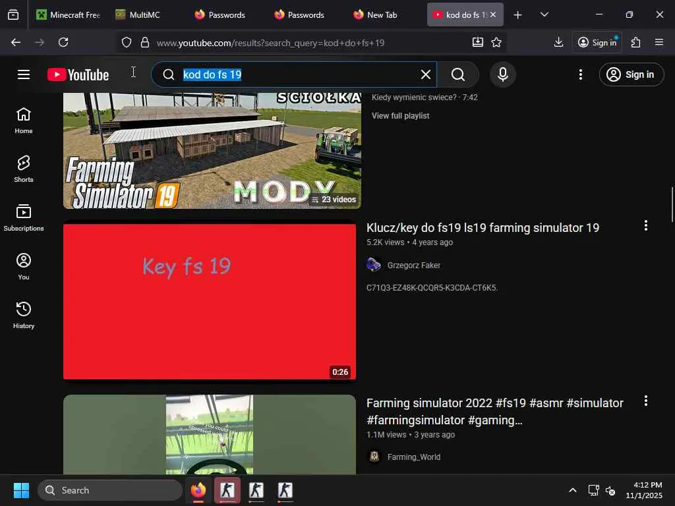Play the red Key fs 19 thumbnail

click(x=210, y=302)
